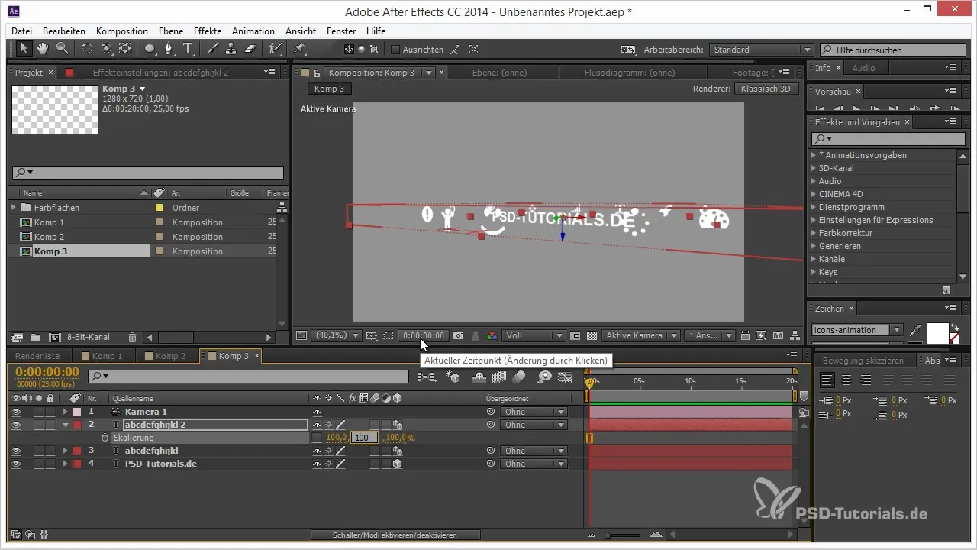Open composition mini-flowchart in timeline
Image resolution: width=977 pixels, height=550 pixels.
tap(427, 377)
